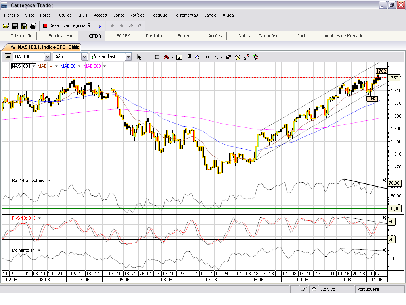The width and height of the screenshot is (406, 305).
Task: Close the Momento 14 indicator panel
Action: point(384,250)
